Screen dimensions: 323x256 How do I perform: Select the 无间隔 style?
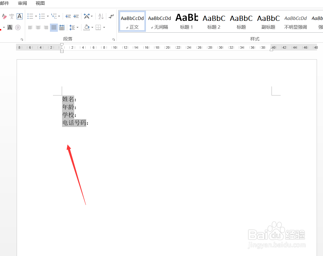click(160, 21)
